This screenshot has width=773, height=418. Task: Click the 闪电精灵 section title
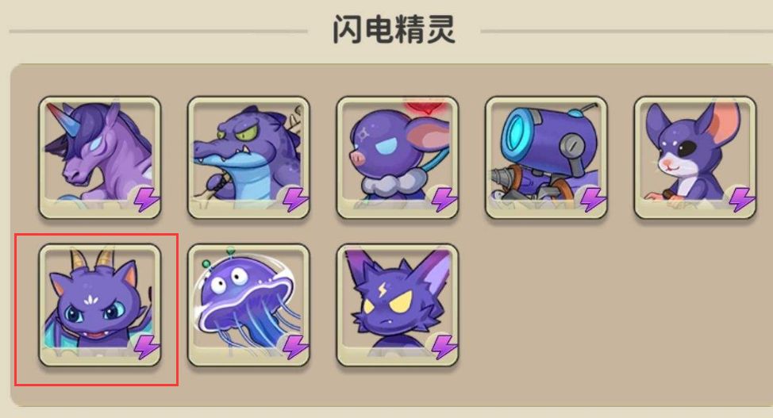coord(394,29)
